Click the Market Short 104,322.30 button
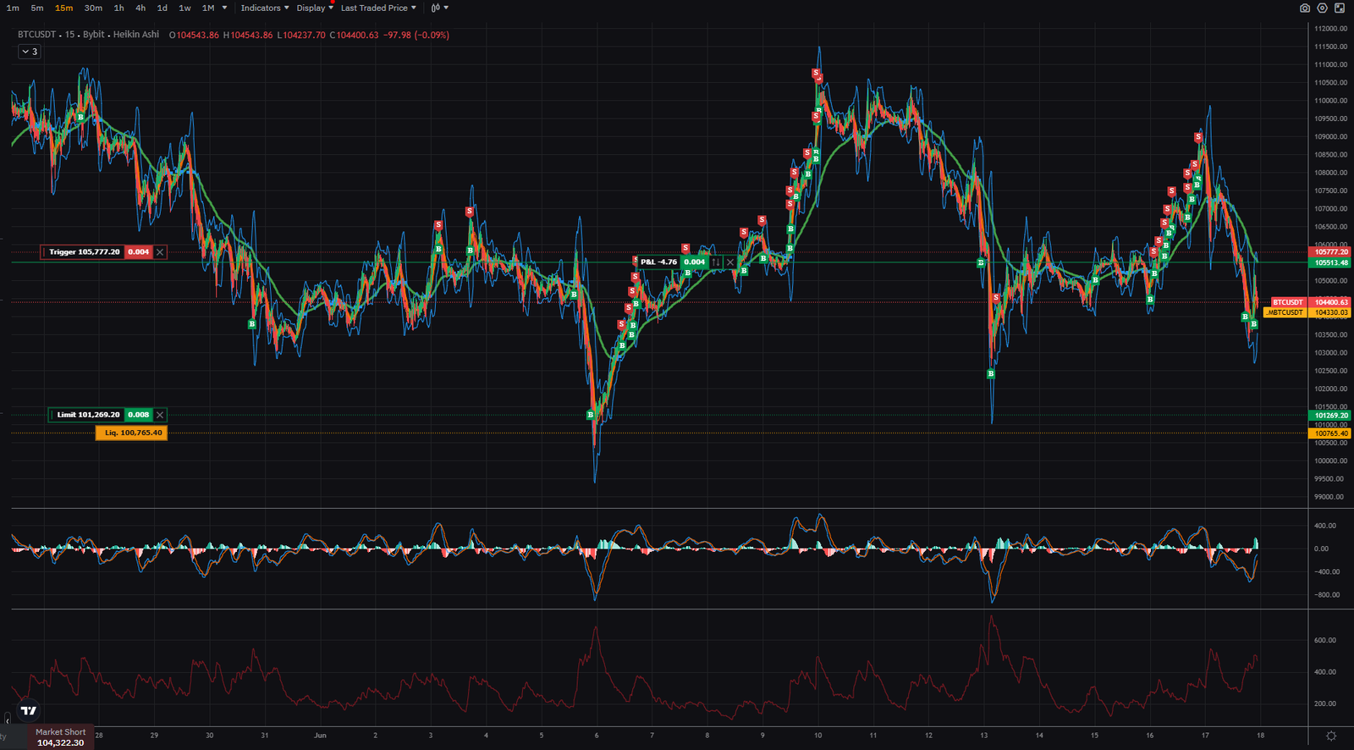 coord(60,737)
